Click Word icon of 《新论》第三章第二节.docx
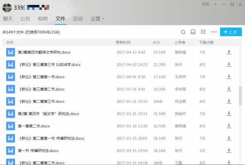245x165 pixels. pos(11,89)
